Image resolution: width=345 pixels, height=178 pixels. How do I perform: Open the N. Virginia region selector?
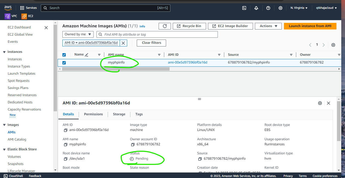(x=299, y=8)
